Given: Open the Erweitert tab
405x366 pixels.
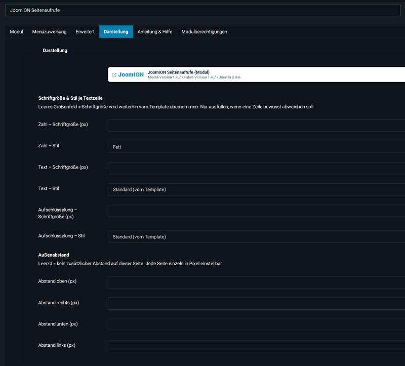Looking at the screenshot, I should [85, 32].
